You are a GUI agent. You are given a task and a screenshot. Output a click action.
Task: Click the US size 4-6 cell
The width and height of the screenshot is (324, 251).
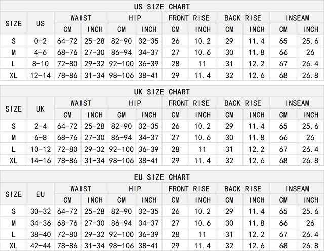pos(40,52)
